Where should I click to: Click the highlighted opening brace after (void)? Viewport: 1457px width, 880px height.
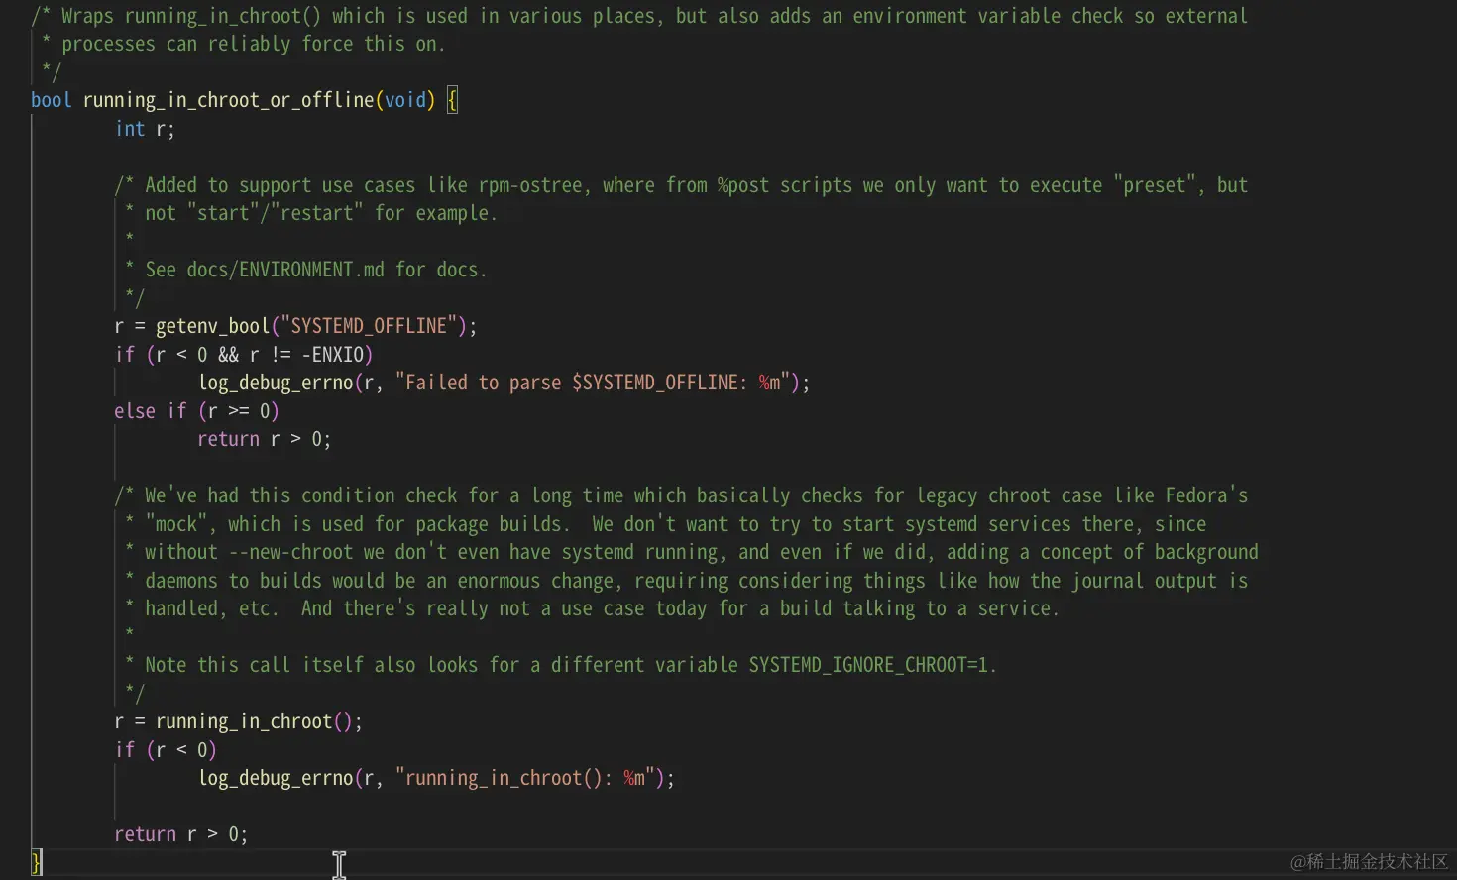pyautogui.click(x=452, y=100)
